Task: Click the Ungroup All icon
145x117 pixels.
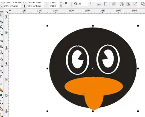Action: (135, 4)
